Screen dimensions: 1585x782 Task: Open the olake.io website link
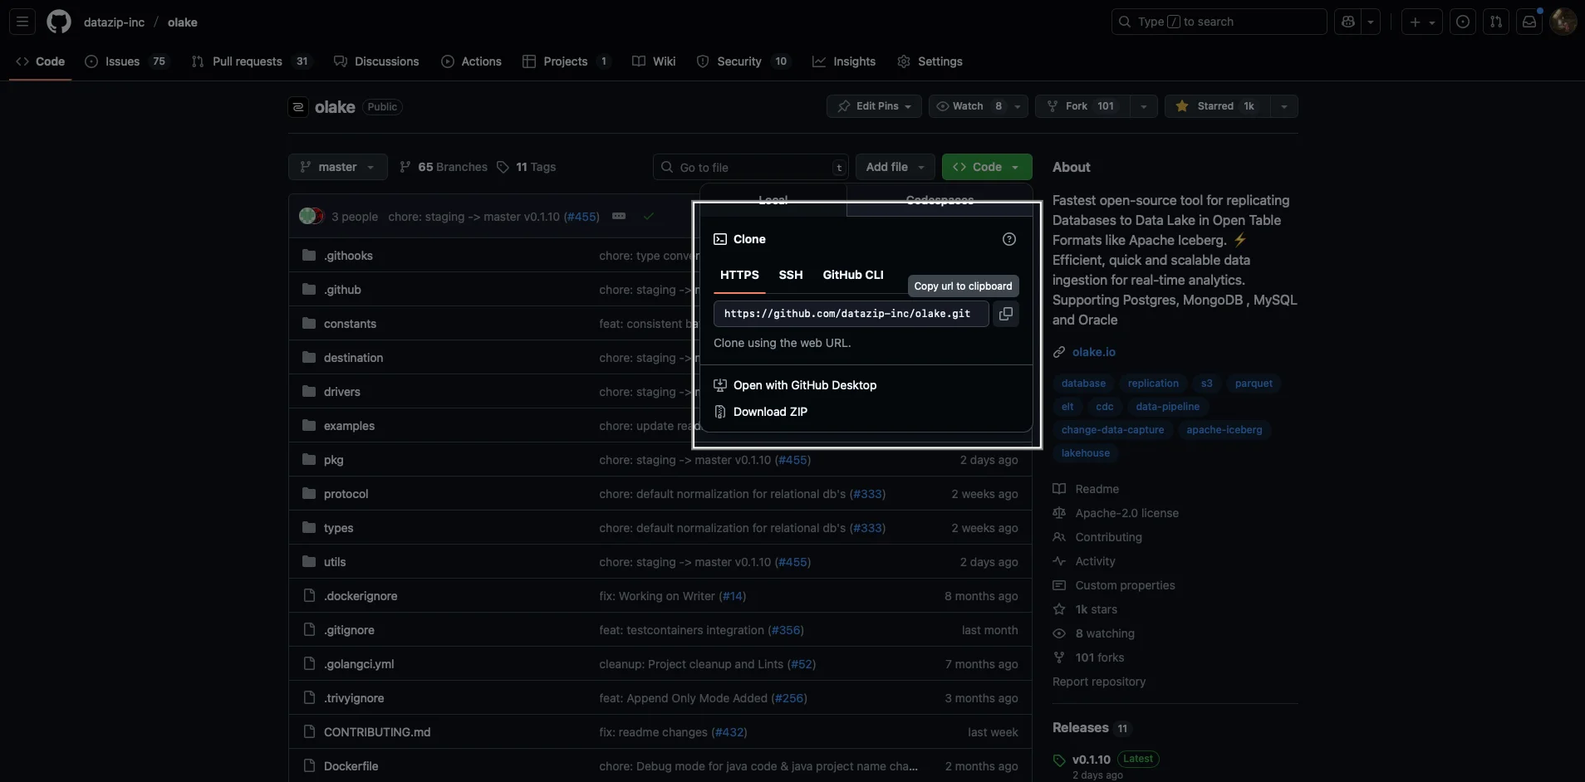click(1093, 352)
